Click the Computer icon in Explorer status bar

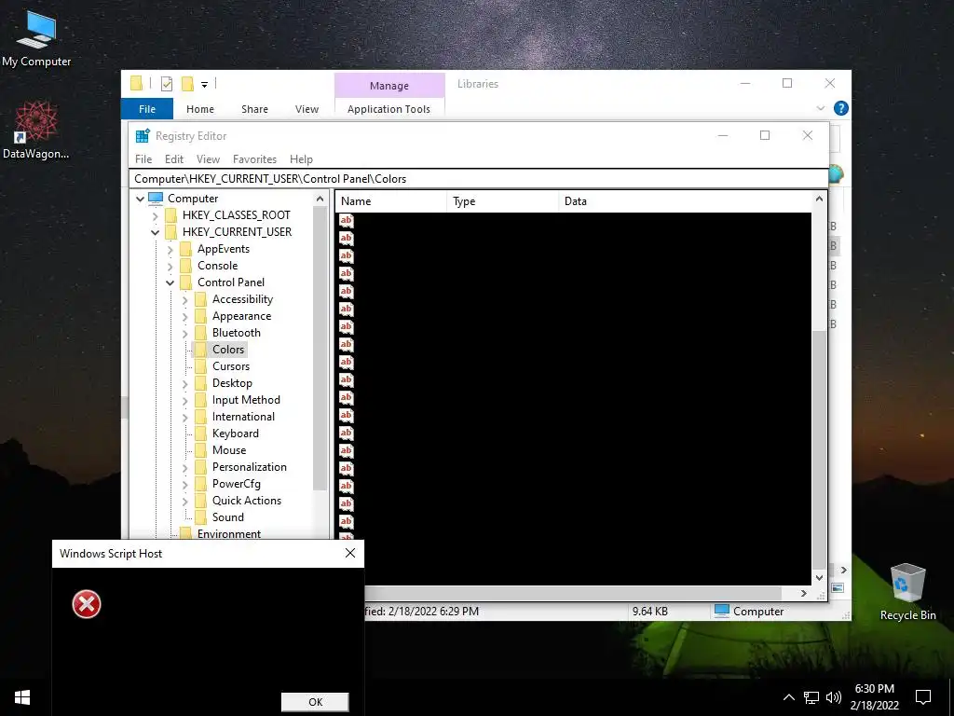722,611
